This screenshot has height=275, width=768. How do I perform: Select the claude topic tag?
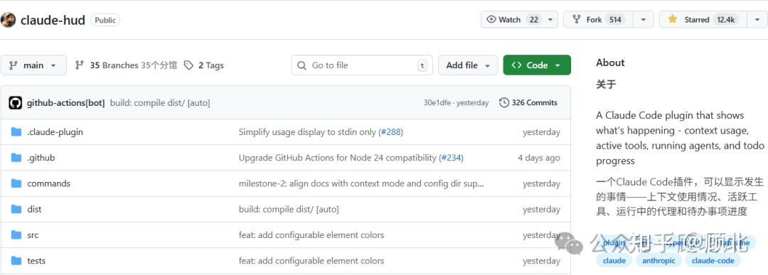pyautogui.click(x=614, y=261)
